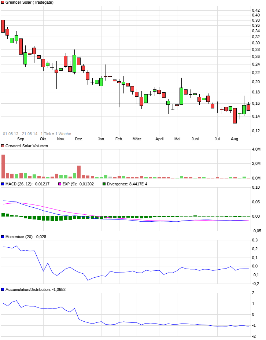Screen dimensions: 266x340
Task: Click the magenta EXP (9) legend swatch
Action: pos(60,184)
